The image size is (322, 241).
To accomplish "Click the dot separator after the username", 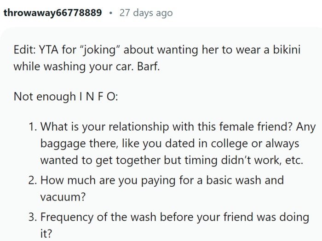I will coord(110,12).
